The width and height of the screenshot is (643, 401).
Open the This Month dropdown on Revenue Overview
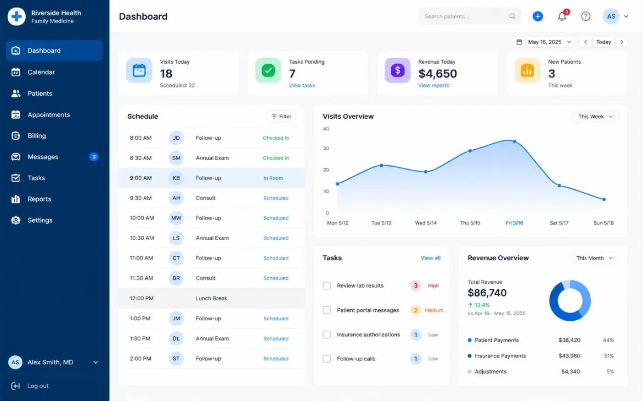click(594, 258)
